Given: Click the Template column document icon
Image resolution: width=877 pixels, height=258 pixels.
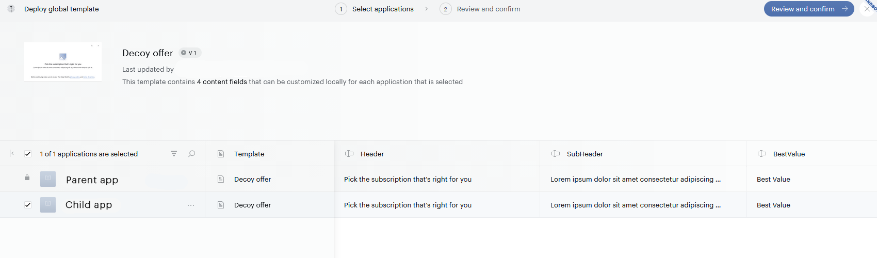Looking at the screenshot, I should pyautogui.click(x=221, y=154).
